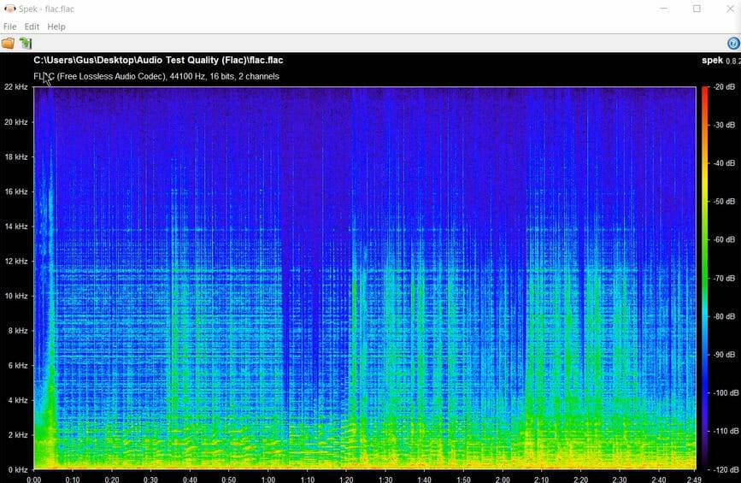
Task: Click the 1:00 mark on time axis
Action: pos(268,480)
